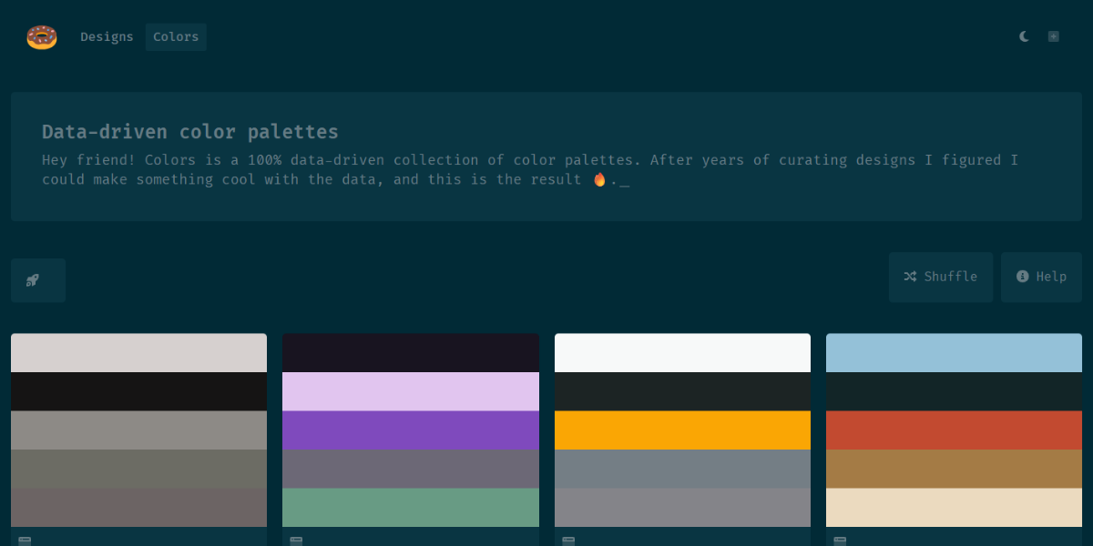Click the Data-driven color palettes heading
The image size is (1093, 546).
click(190, 132)
